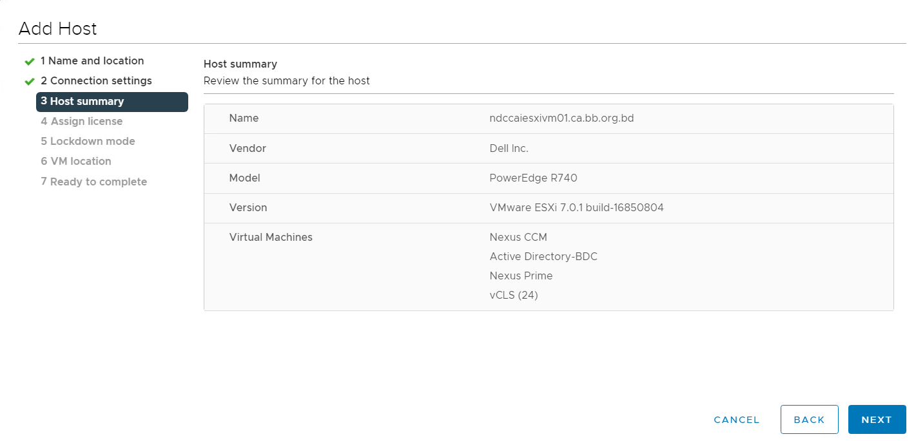Screen dimensions: 916x441
Task: Click the Dell Inc. vendor value
Action: [x=509, y=149]
